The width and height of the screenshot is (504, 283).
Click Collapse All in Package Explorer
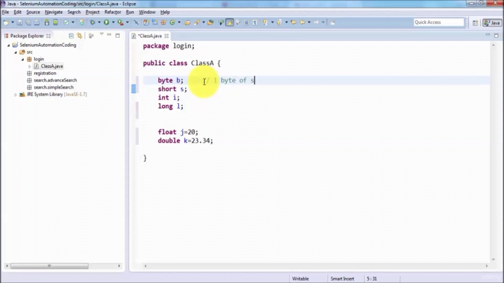coord(71,36)
